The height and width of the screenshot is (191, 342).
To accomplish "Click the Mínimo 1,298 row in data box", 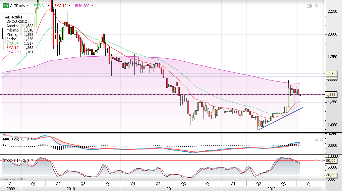I will pyautogui.click(x=20, y=35).
